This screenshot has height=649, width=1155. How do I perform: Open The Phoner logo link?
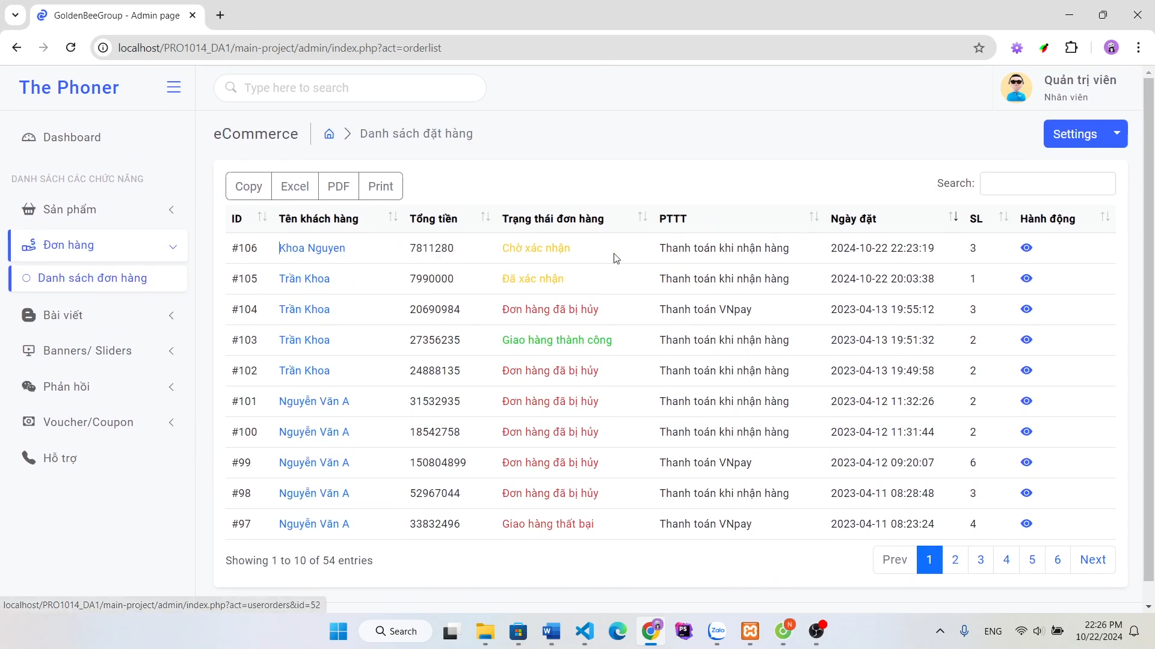[69, 88]
